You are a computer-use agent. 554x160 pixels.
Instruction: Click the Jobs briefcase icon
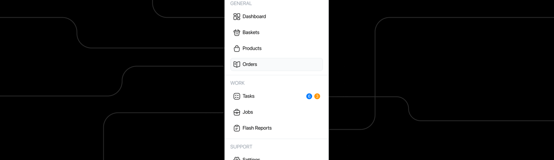(237, 112)
